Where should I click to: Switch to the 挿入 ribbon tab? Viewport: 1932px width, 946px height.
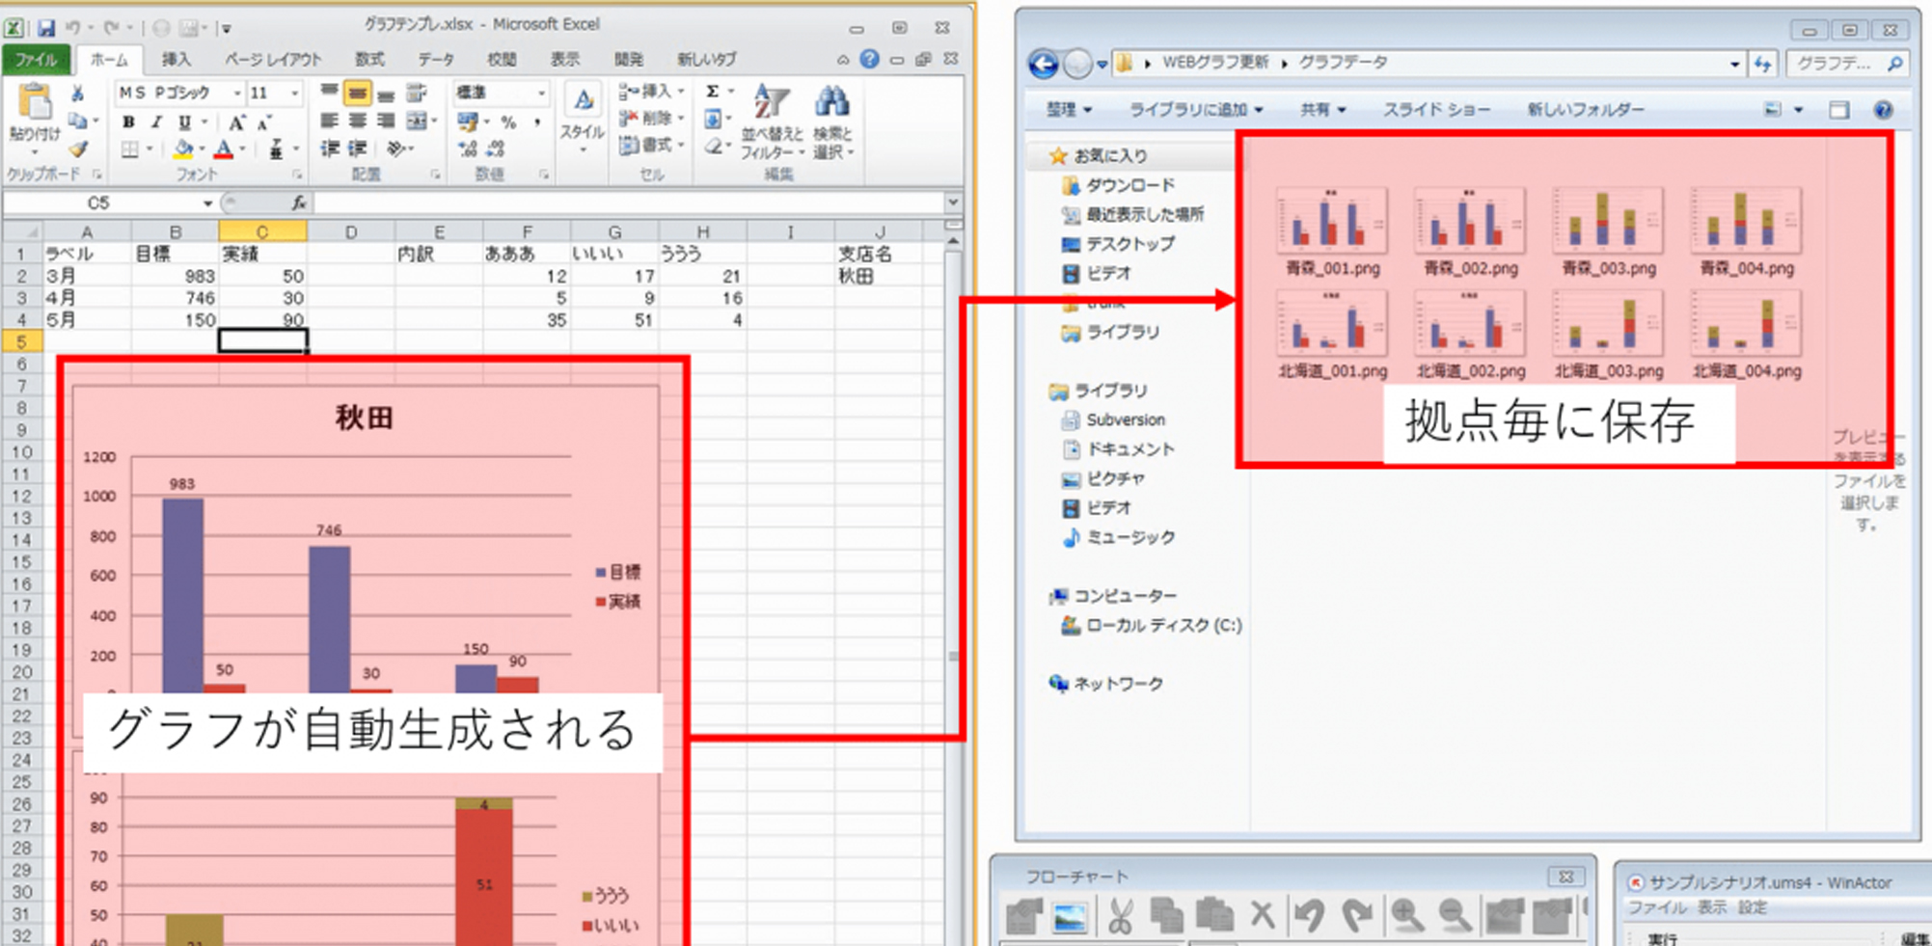click(x=177, y=60)
